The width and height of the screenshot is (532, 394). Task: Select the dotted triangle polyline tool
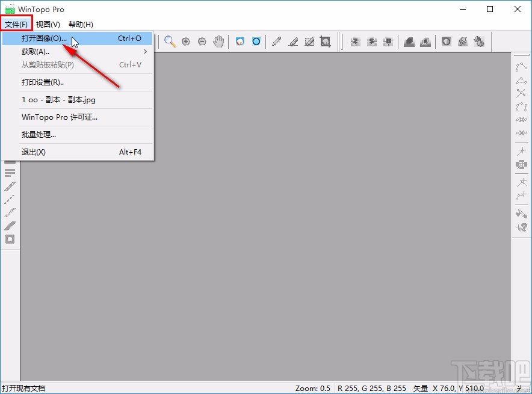(x=521, y=81)
